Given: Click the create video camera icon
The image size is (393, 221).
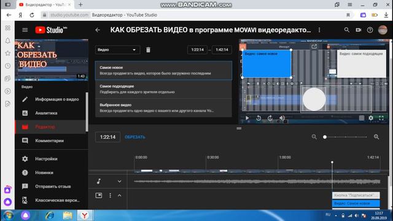Looking at the screenshot, I should pos(359,30).
